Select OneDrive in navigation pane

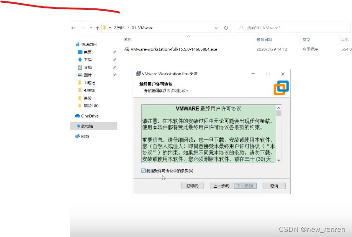click(90, 116)
